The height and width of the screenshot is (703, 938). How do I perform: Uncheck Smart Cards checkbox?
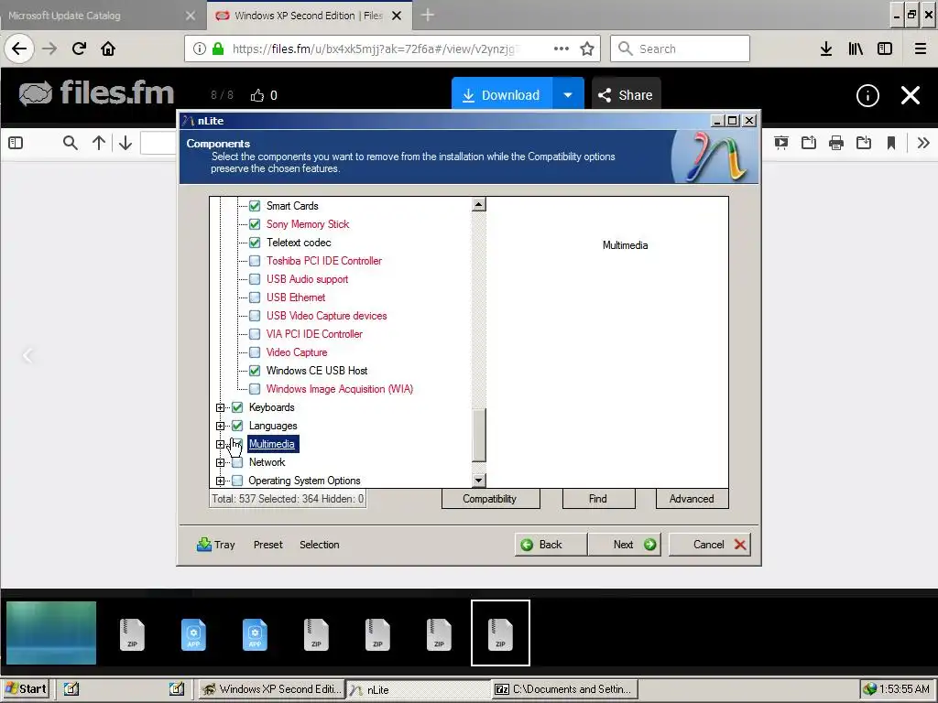(x=255, y=206)
